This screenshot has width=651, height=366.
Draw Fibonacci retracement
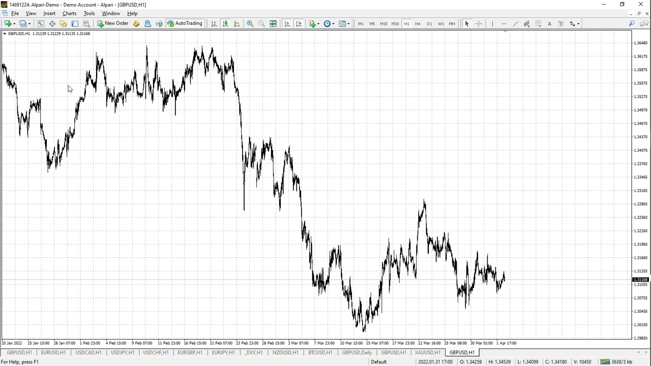(538, 23)
